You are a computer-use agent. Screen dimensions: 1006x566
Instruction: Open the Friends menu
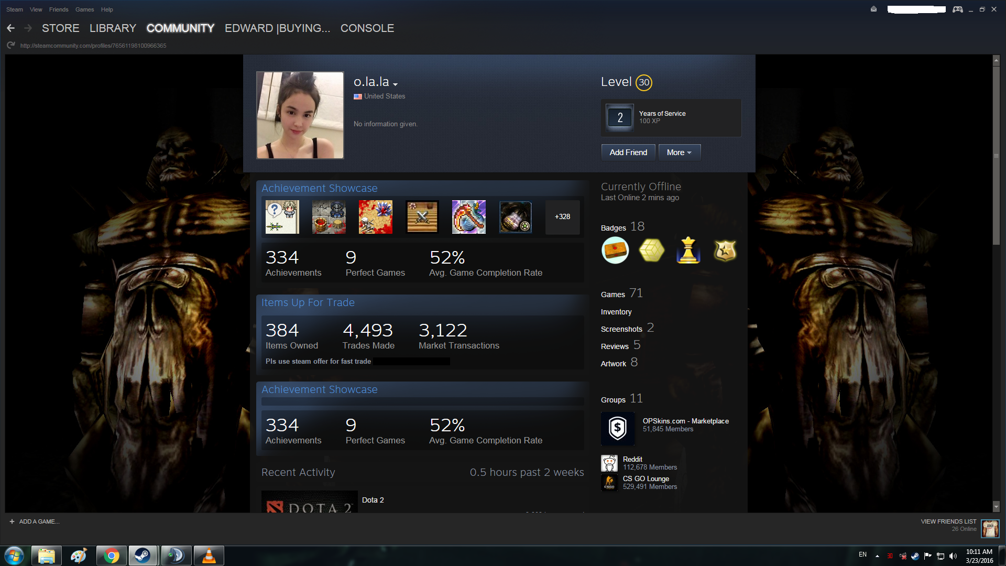59,9
